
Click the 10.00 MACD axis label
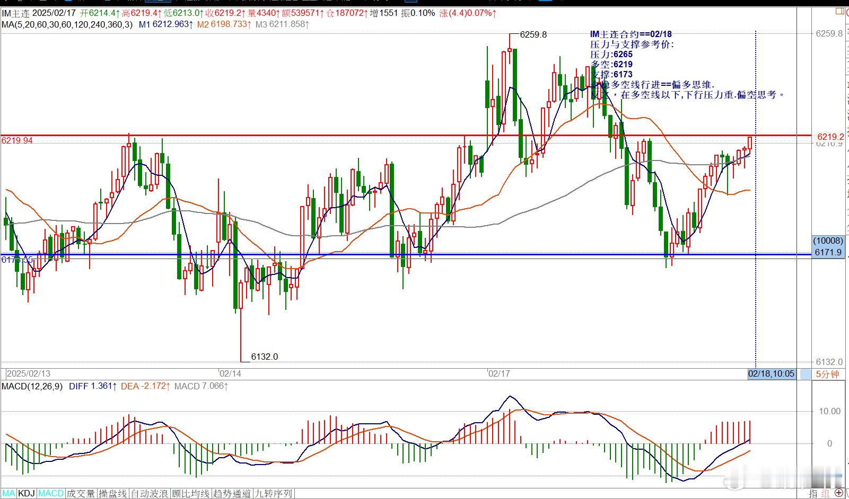(830, 411)
